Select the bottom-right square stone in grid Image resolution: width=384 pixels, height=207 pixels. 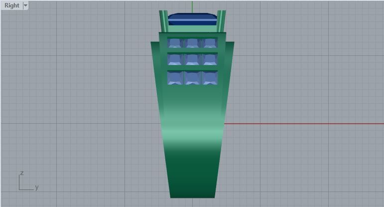click(210, 78)
